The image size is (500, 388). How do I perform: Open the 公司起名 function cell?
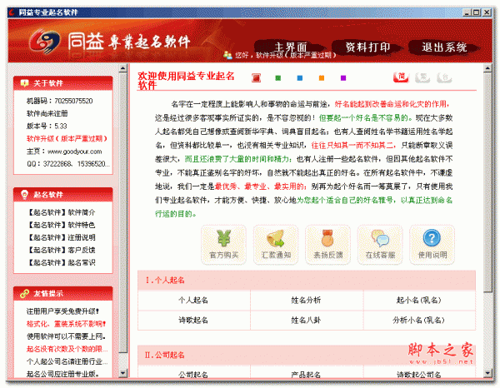(194, 373)
